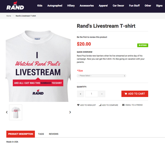Increase quantity with the plus button
This screenshot has height=149, width=165.
tap(80, 94)
